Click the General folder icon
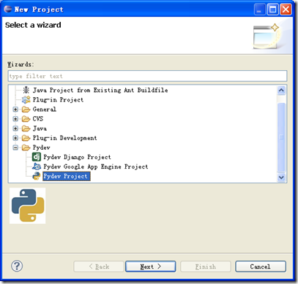 (26, 110)
